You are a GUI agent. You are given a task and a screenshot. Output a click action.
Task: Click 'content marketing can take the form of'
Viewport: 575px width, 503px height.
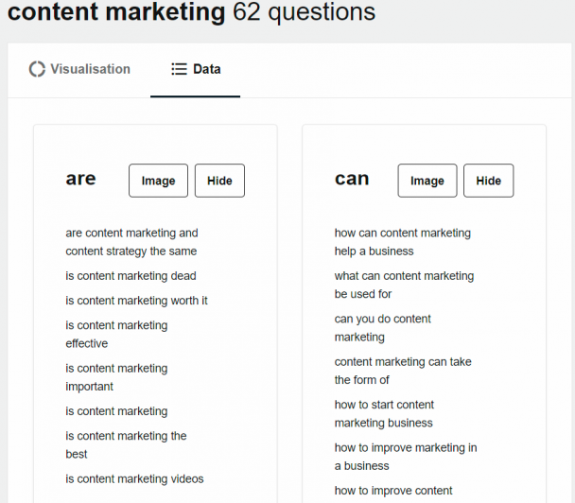(403, 371)
